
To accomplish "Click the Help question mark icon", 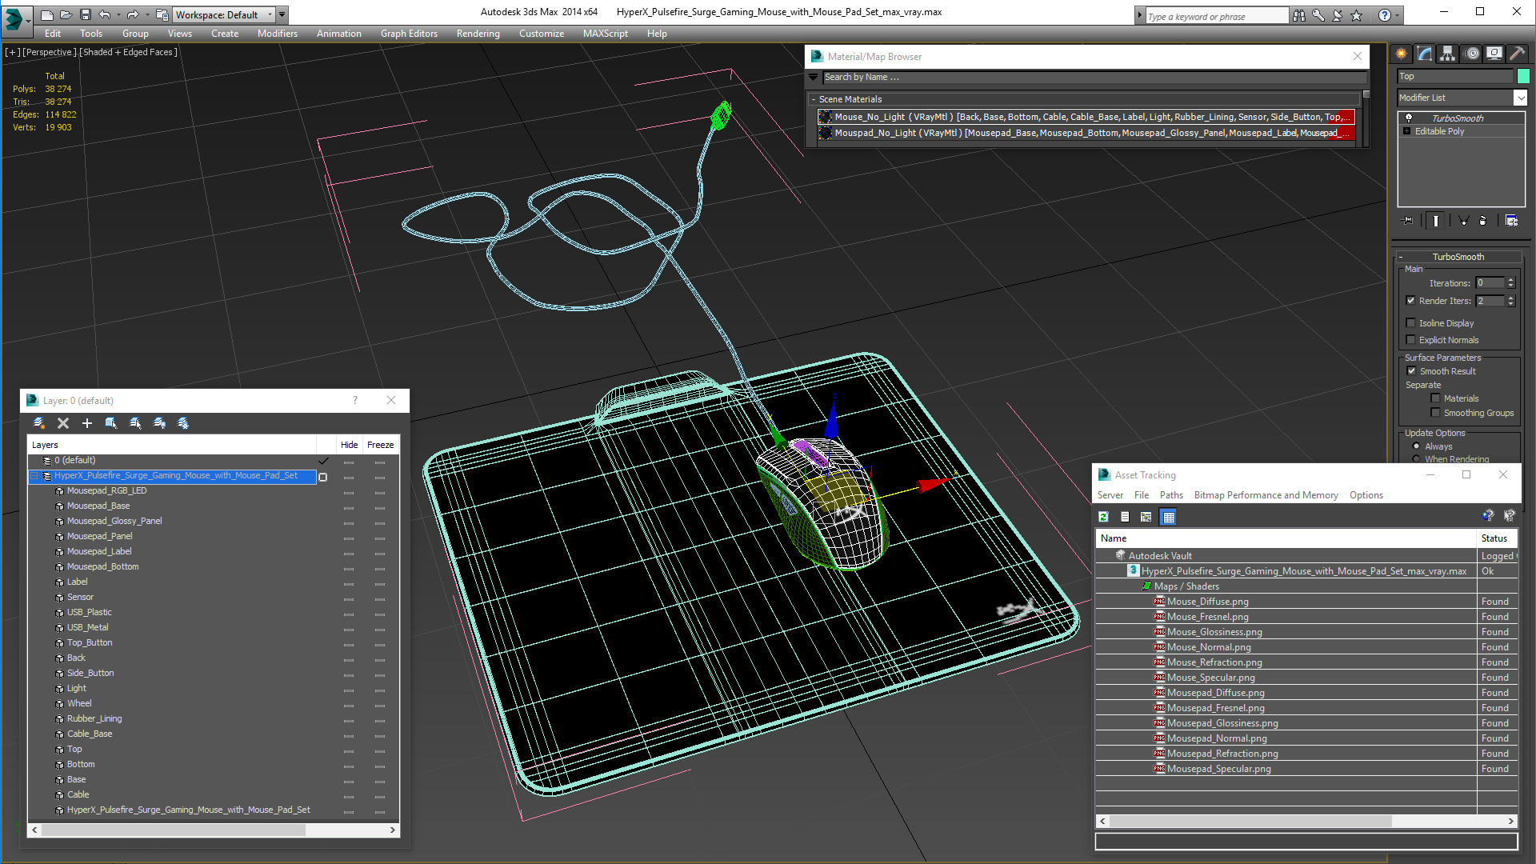I will 1384,15.
